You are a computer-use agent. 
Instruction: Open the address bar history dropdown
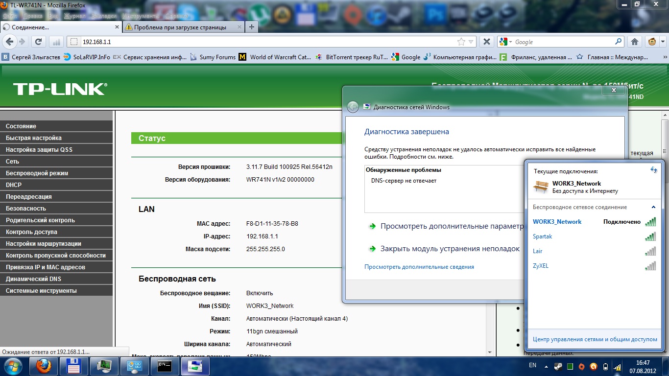pyautogui.click(x=471, y=42)
